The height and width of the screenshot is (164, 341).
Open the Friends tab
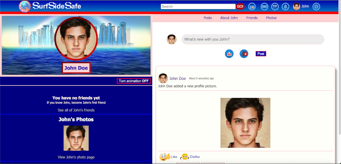coord(252,18)
